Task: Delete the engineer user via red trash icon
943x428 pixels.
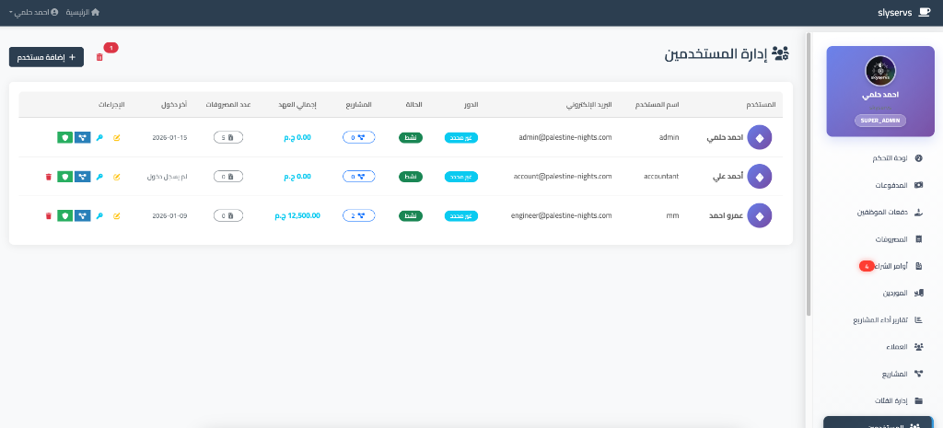Action: (48, 215)
